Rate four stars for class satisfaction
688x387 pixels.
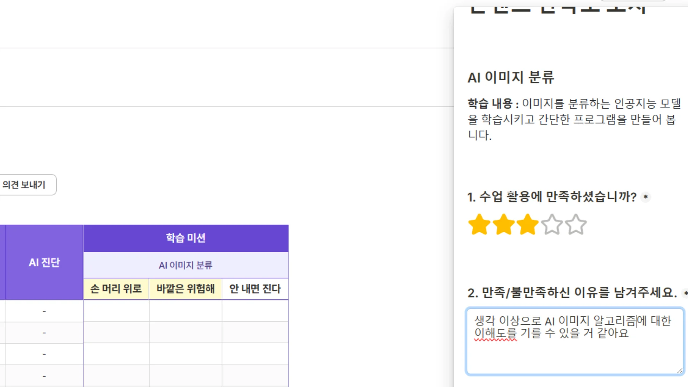click(x=552, y=225)
